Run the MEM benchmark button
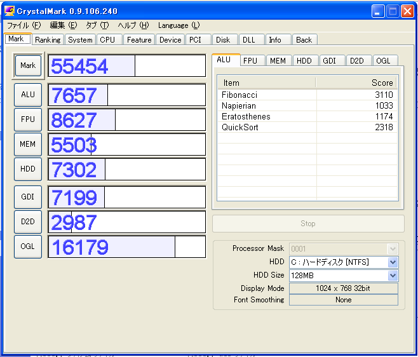This screenshot has height=357, width=418. (x=28, y=144)
